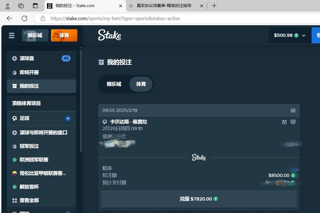This screenshot has width=320, height=213.
Task: Open 解放者杯 league link
Action: [42, 187]
